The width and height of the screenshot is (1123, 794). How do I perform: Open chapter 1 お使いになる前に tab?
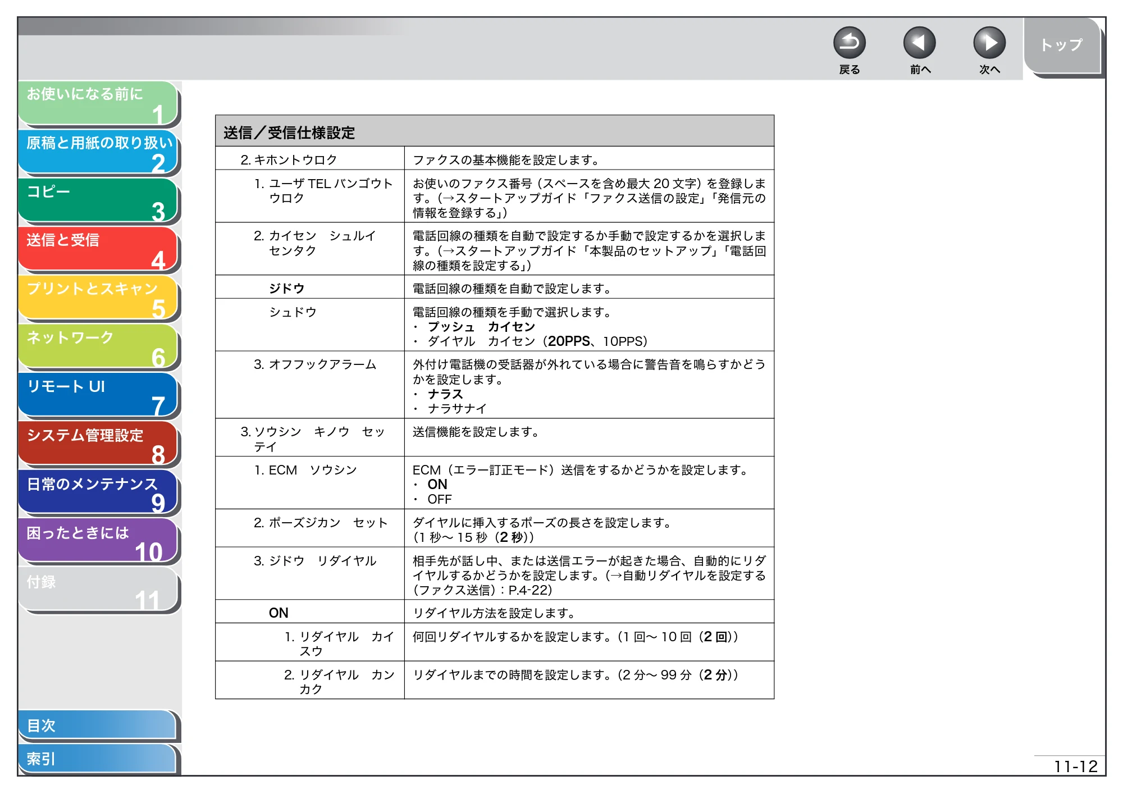click(x=98, y=103)
